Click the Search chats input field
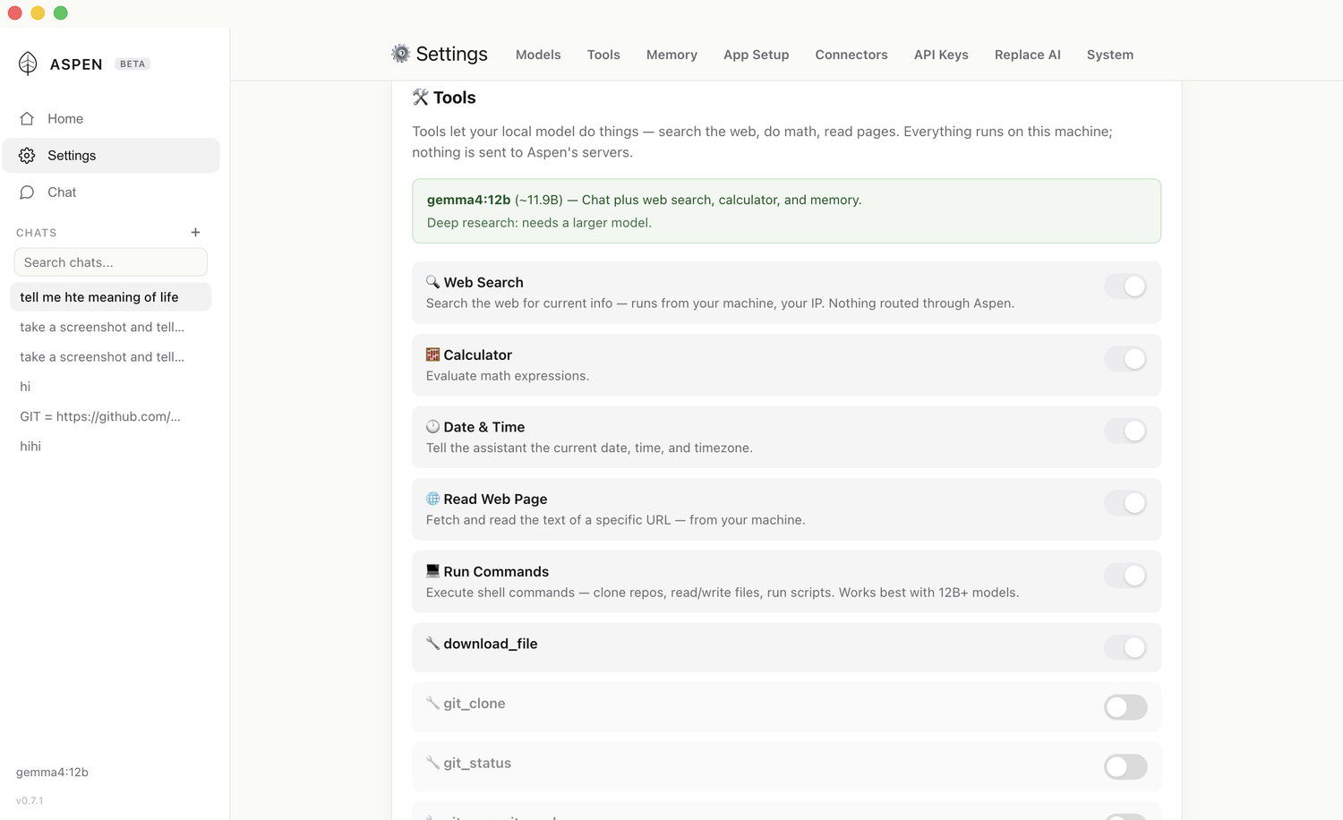 coord(111,262)
